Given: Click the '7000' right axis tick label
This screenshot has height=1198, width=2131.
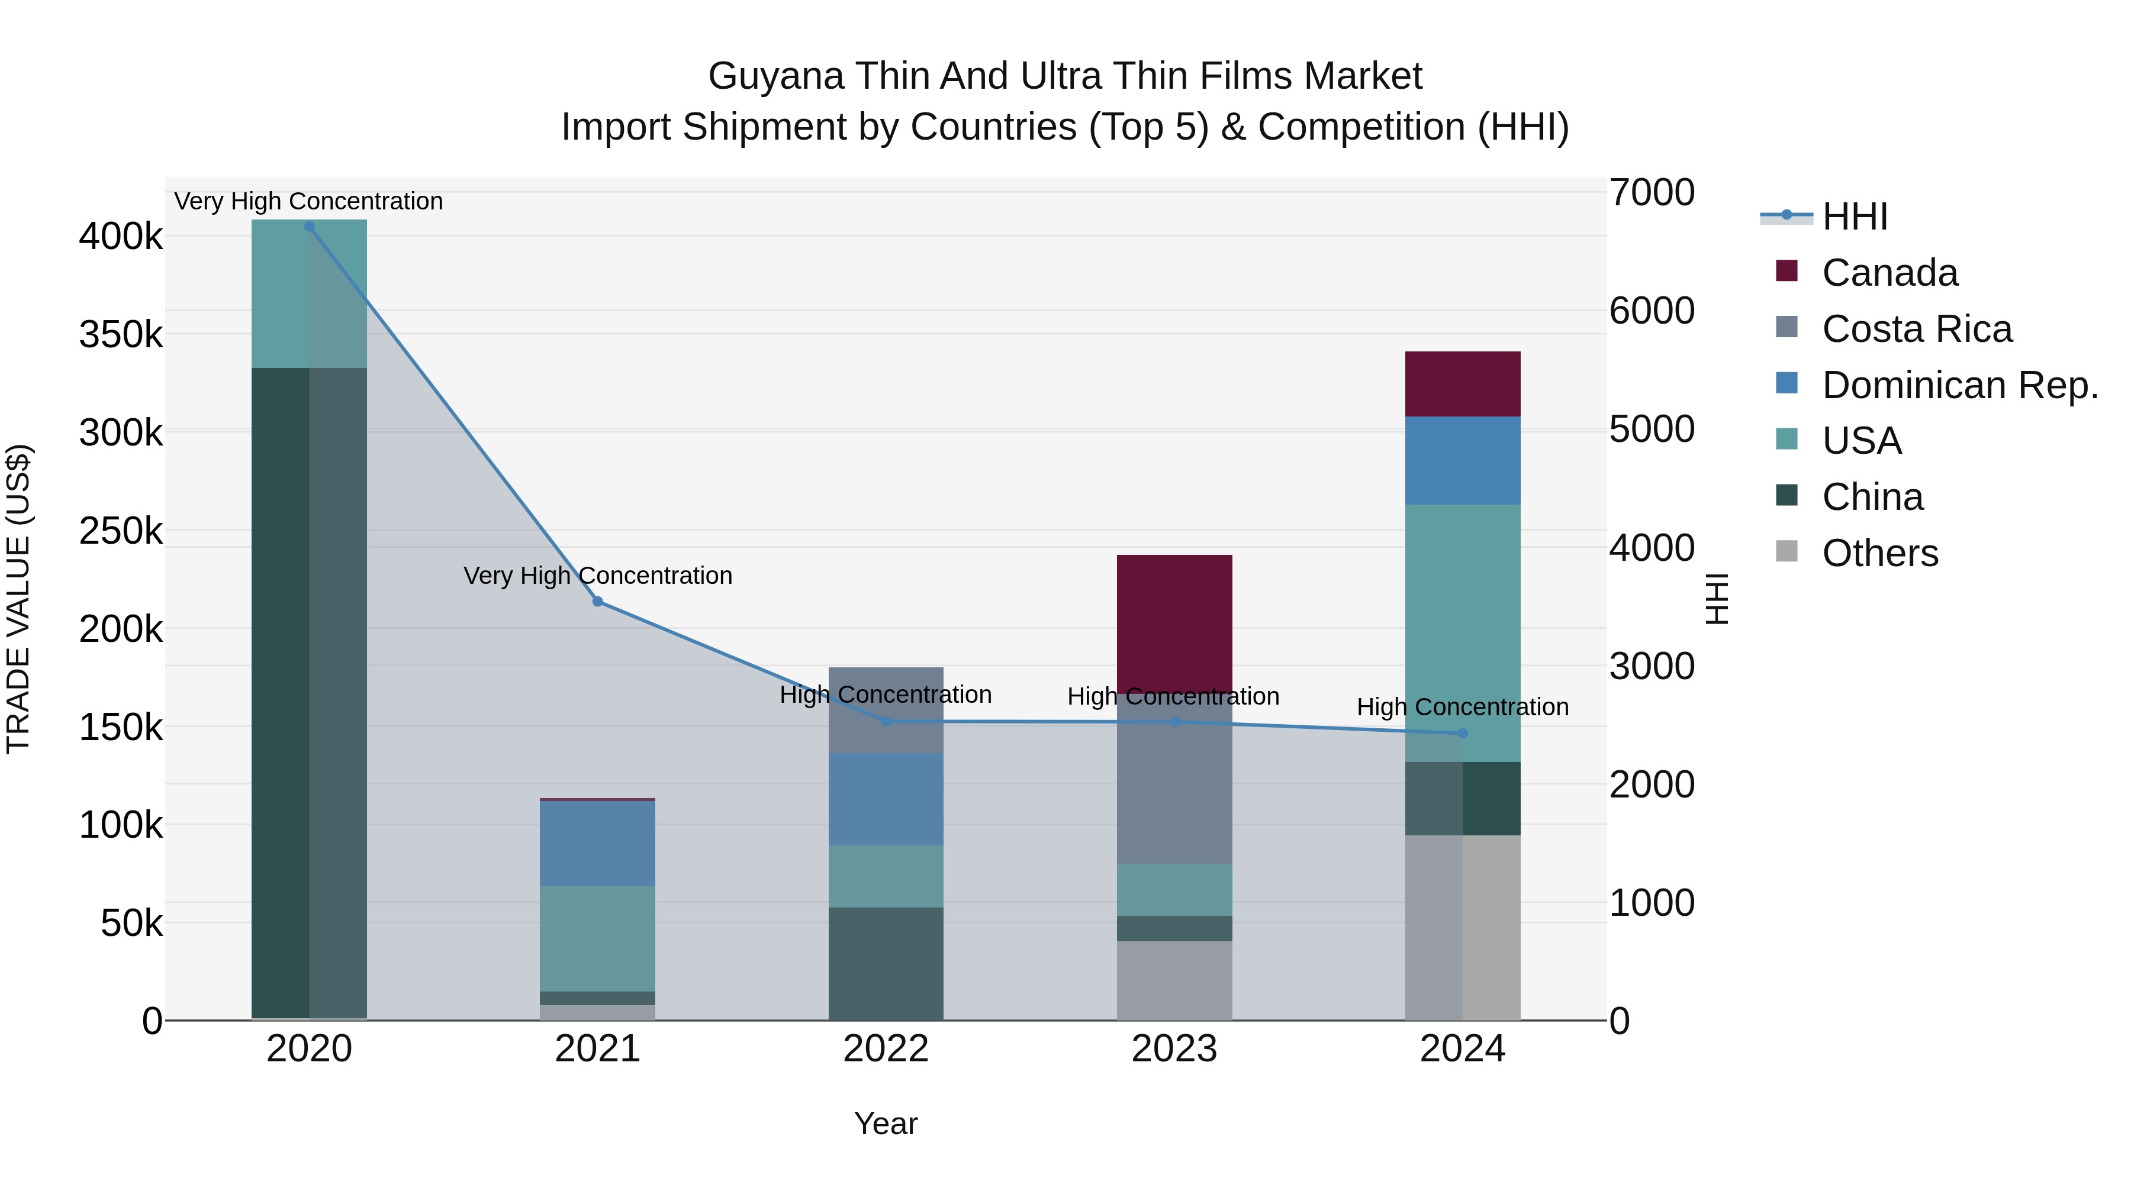Looking at the screenshot, I should [x=1652, y=193].
